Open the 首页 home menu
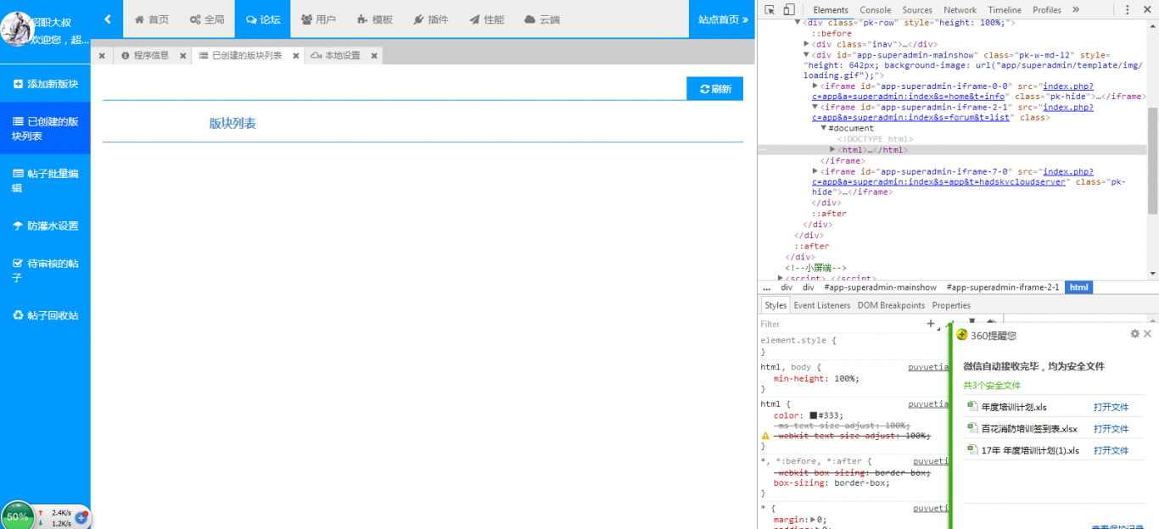Screen dimensions: 1159x529 point(152,19)
